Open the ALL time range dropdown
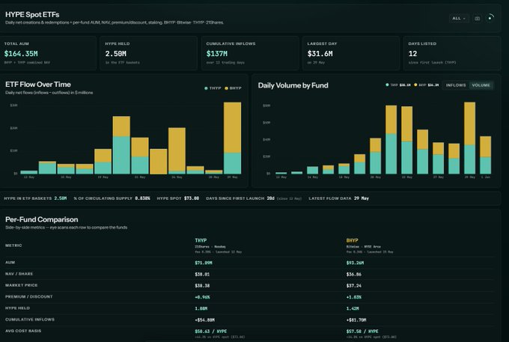Viewport: 509px width, 342px height. [x=459, y=19]
